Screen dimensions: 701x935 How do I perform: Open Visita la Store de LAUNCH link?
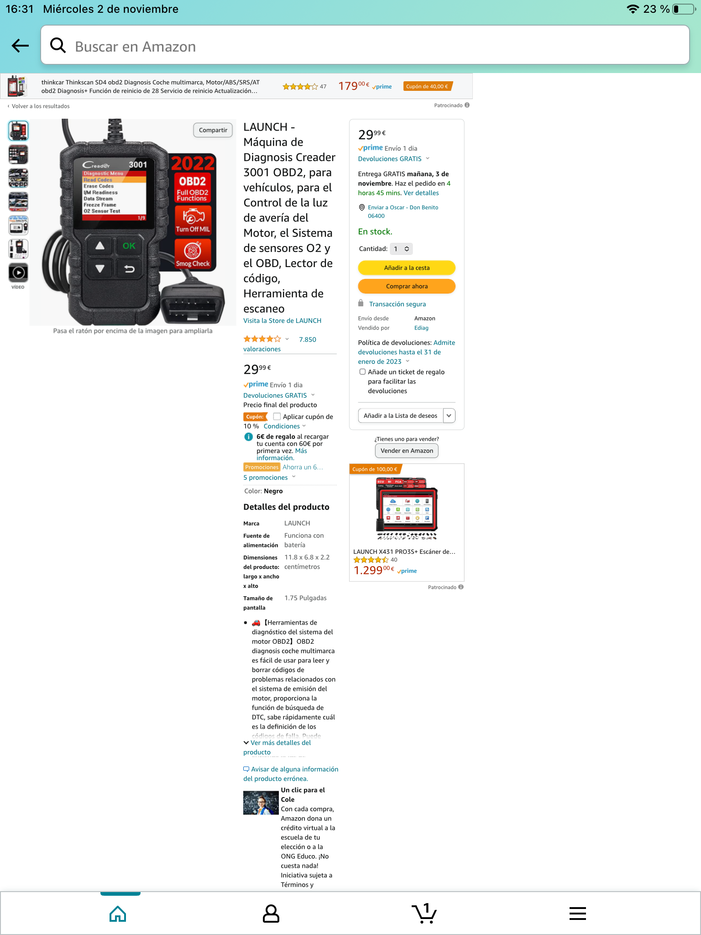coord(282,320)
